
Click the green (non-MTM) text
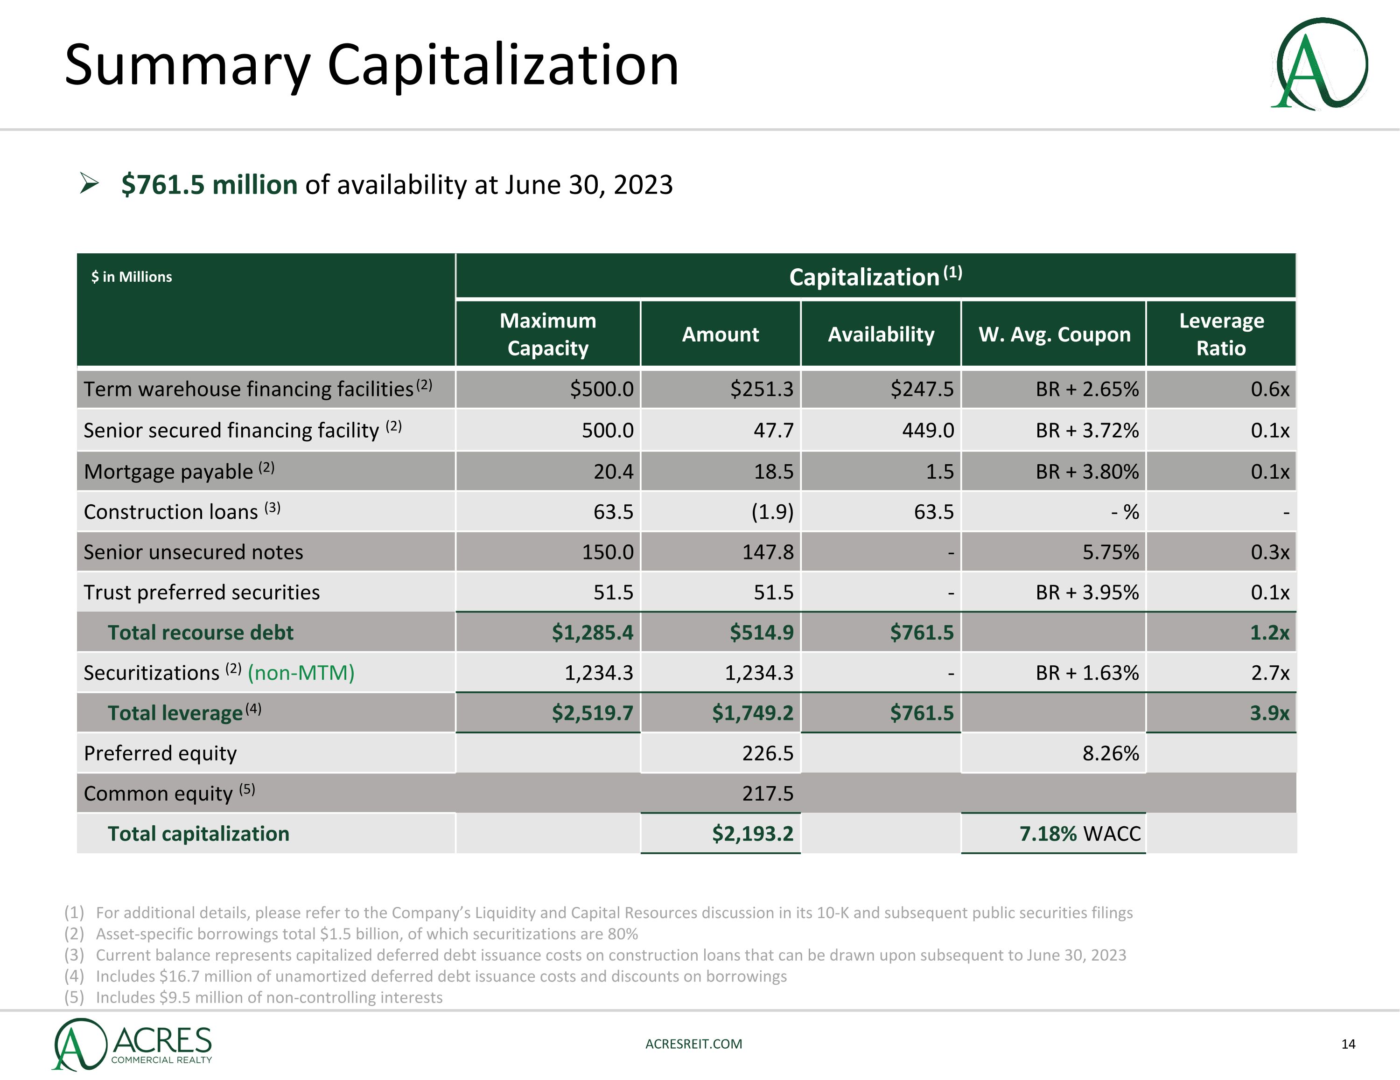tap(301, 673)
